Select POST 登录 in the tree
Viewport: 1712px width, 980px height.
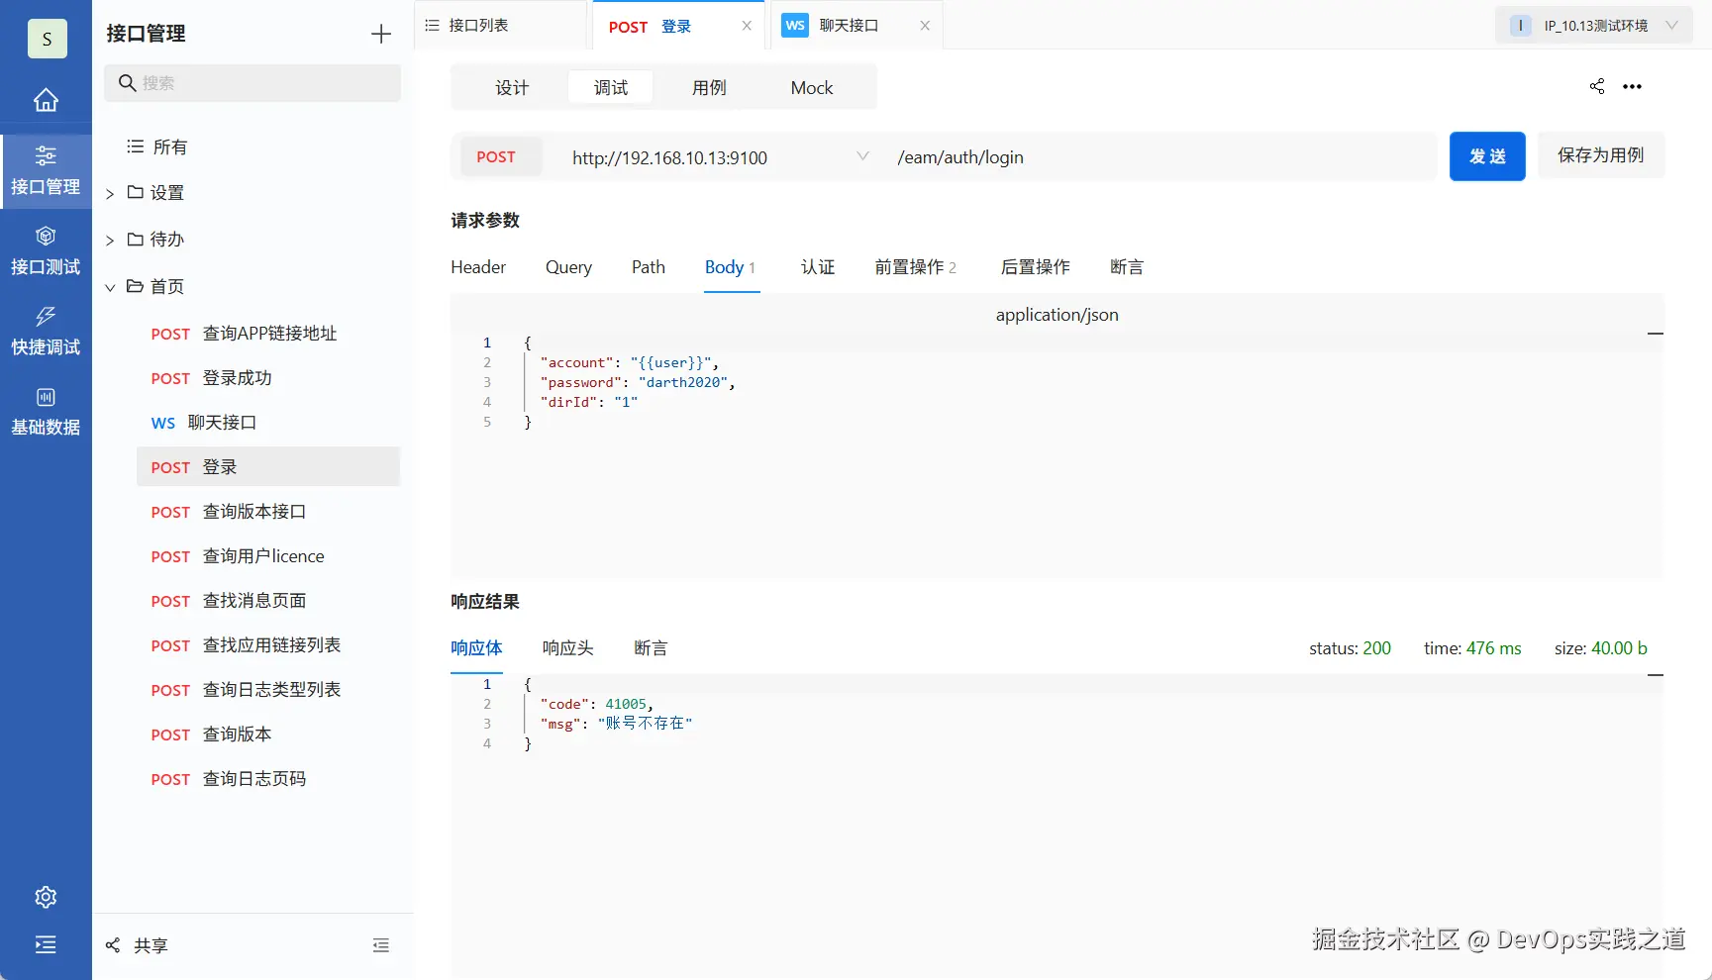[268, 467]
